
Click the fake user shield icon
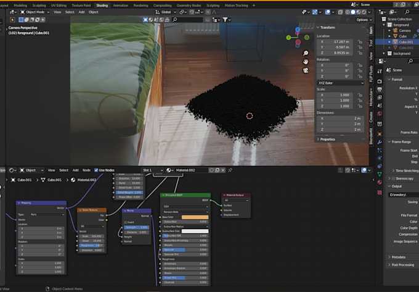pos(211,170)
